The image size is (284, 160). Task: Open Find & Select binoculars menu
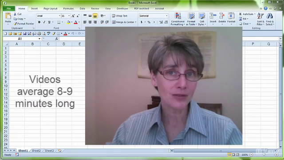tap(270, 19)
